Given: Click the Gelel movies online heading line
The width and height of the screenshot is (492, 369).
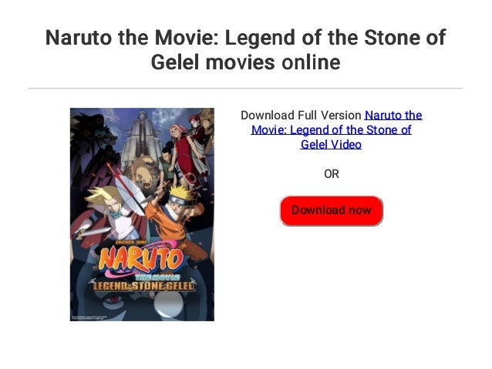Looking at the screenshot, I should (x=246, y=62).
